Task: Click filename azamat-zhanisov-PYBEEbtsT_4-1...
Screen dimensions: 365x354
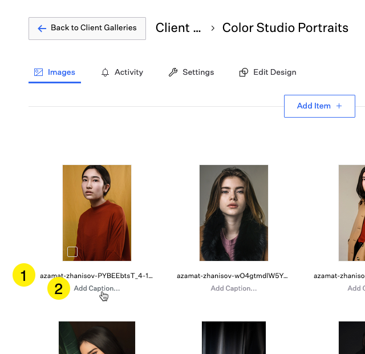Action: pos(96,276)
